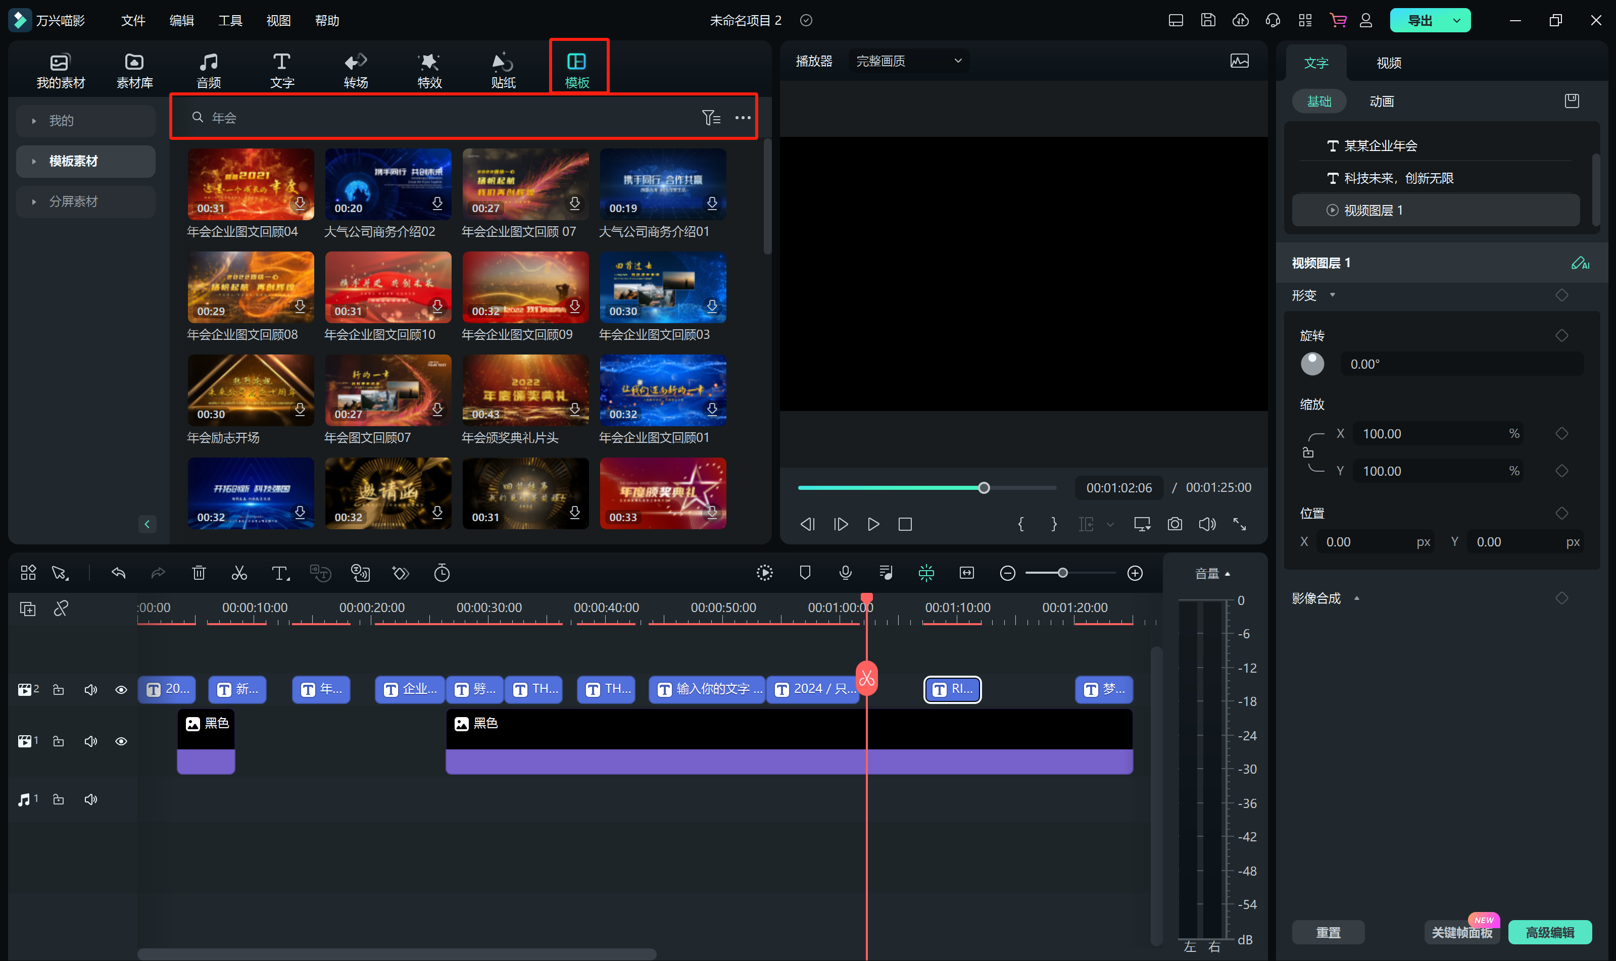Add a marker with the shield icon
Image resolution: width=1616 pixels, height=961 pixels.
coord(804,573)
